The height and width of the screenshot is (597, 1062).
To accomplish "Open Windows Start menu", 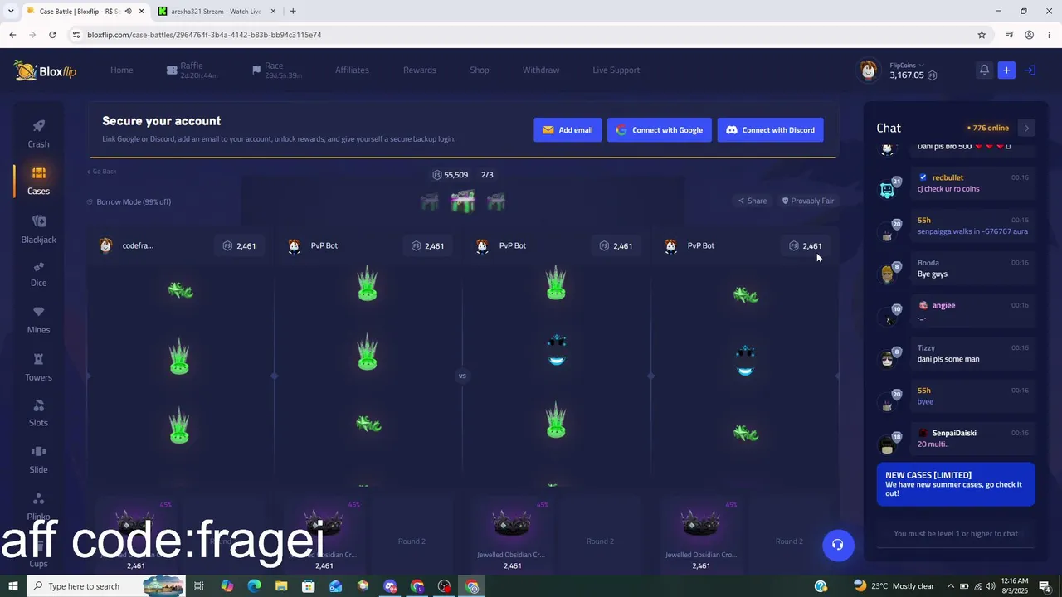I will click(x=12, y=586).
